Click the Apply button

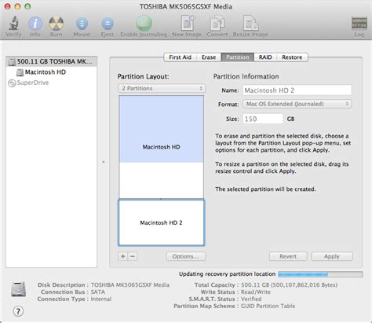[332, 256]
